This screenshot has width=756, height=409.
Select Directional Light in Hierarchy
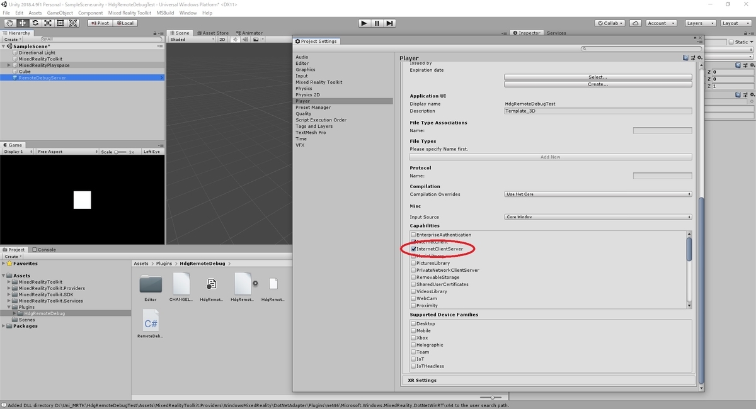(37, 53)
